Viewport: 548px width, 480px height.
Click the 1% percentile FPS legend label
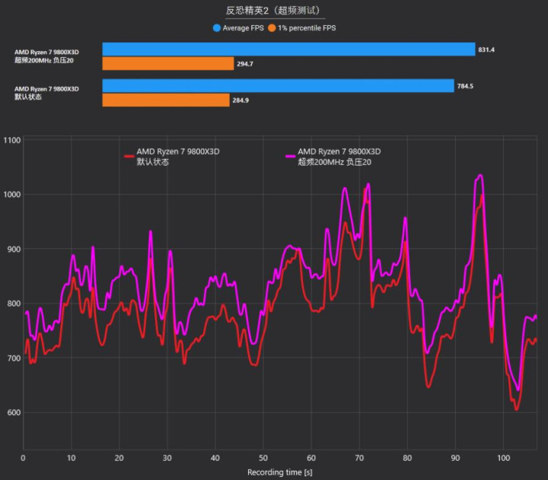[307, 28]
